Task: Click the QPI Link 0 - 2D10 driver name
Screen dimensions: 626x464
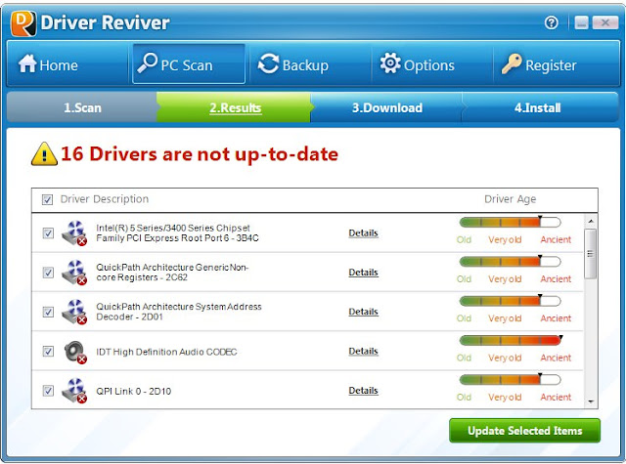Action: (133, 391)
